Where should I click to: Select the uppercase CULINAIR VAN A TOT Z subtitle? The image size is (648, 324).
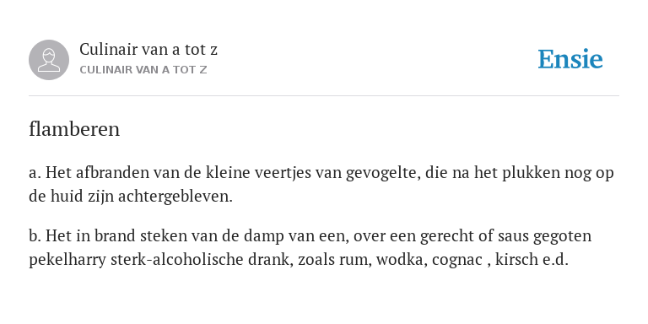coord(143,70)
